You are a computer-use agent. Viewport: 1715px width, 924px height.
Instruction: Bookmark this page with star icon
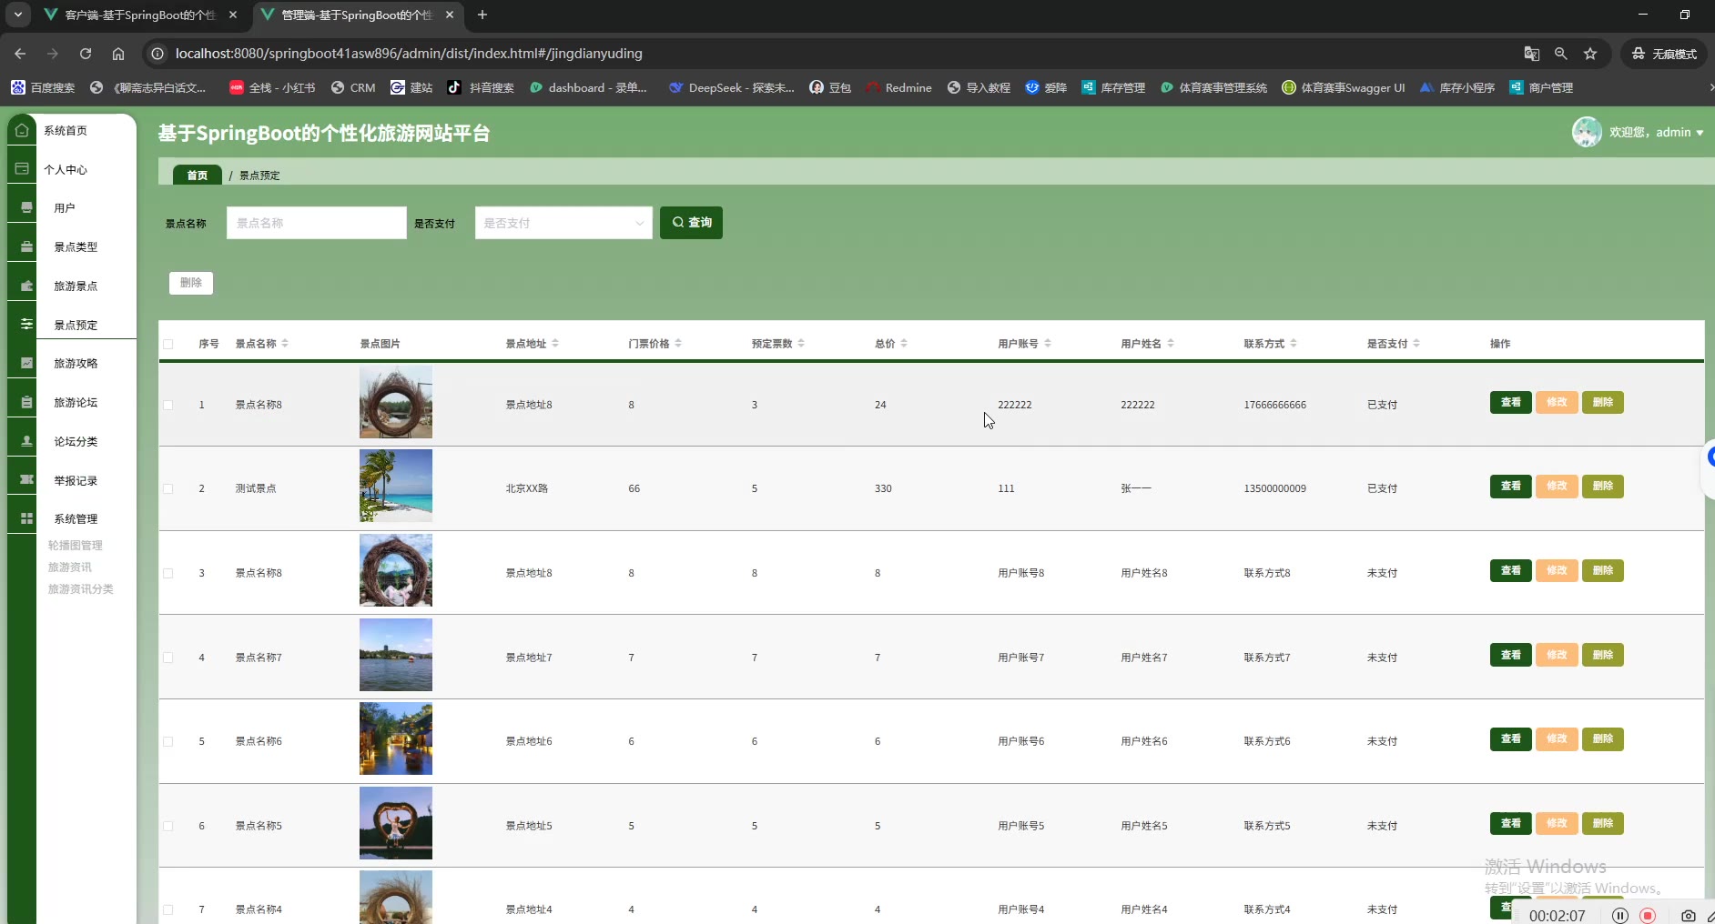point(1590,54)
